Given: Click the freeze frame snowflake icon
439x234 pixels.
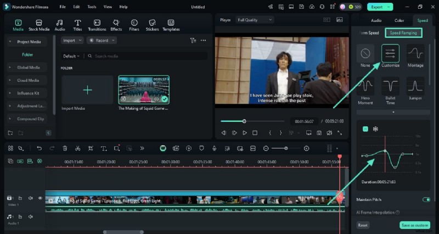Looking at the screenshot, I should tap(375, 129).
